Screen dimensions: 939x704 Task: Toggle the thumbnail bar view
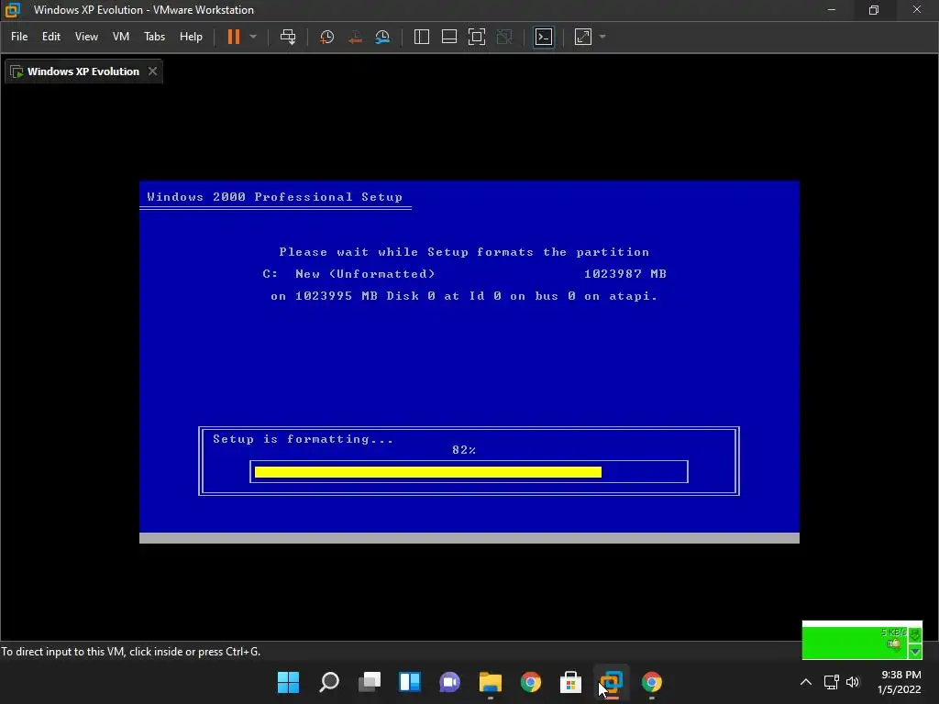(x=449, y=37)
